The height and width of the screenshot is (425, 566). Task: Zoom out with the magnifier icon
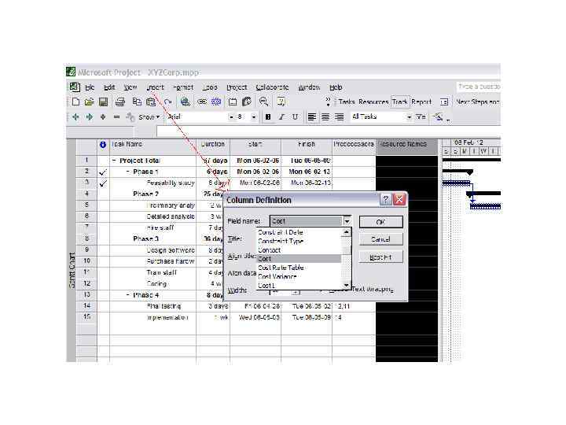(264, 102)
